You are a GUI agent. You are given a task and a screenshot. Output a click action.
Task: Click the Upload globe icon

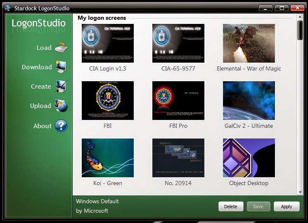[x=61, y=106]
